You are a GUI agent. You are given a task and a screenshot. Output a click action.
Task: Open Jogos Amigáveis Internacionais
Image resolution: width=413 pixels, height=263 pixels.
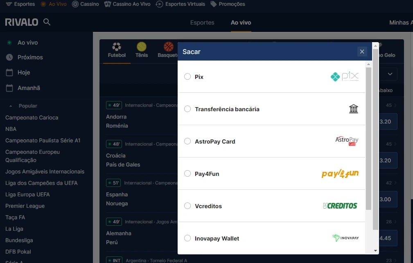[x=45, y=172]
